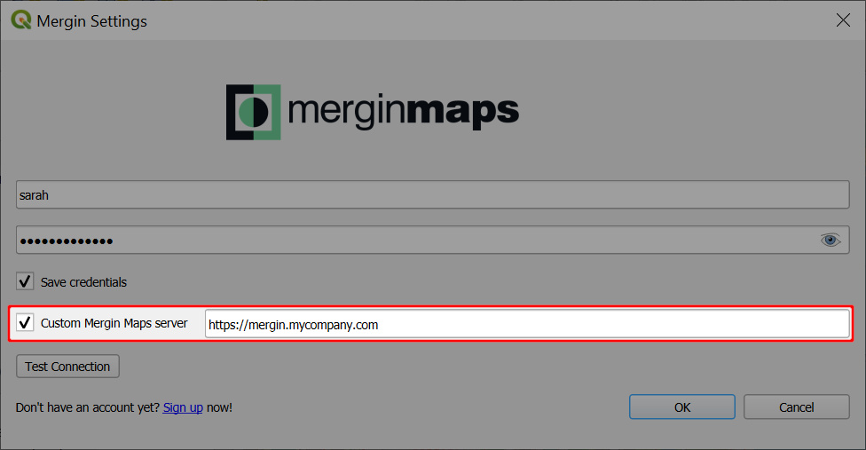Click the "Save credentials" label text
Viewport: 866px width, 450px height.
[x=83, y=282]
